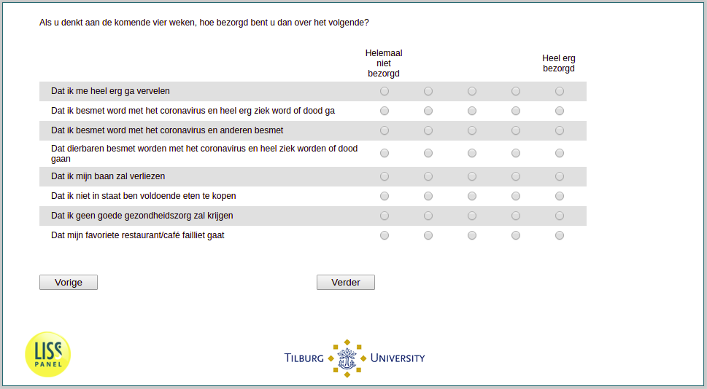Choose 'Helemaal niet bezorgd' for 'dierbaren besmet worden' row
This screenshot has height=389, width=707.
385,154
